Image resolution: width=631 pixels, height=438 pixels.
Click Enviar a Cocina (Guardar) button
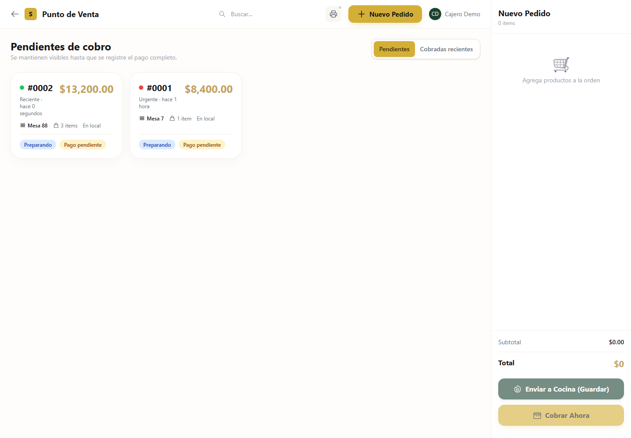pyautogui.click(x=561, y=389)
